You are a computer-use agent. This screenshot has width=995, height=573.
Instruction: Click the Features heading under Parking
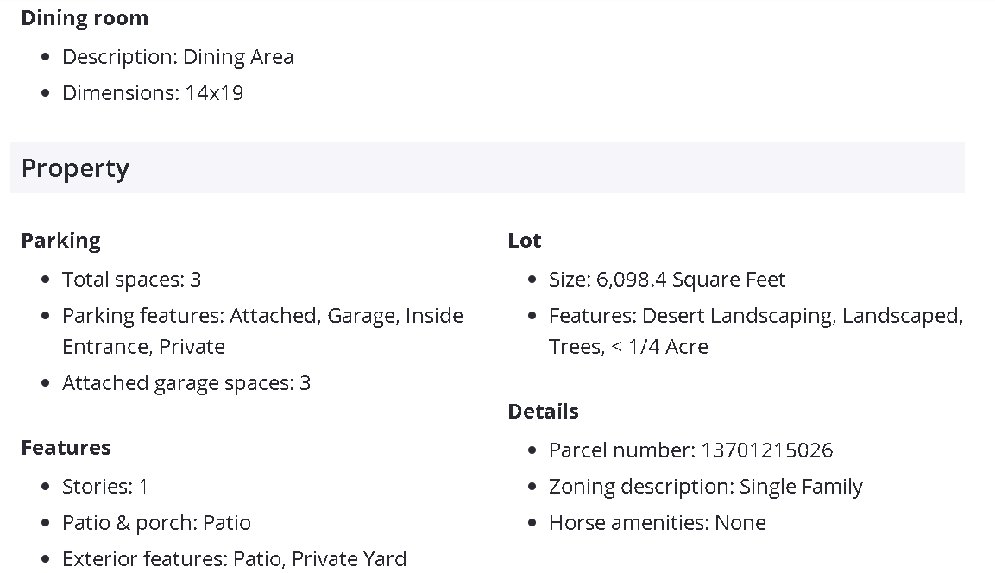tap(66, 448)
